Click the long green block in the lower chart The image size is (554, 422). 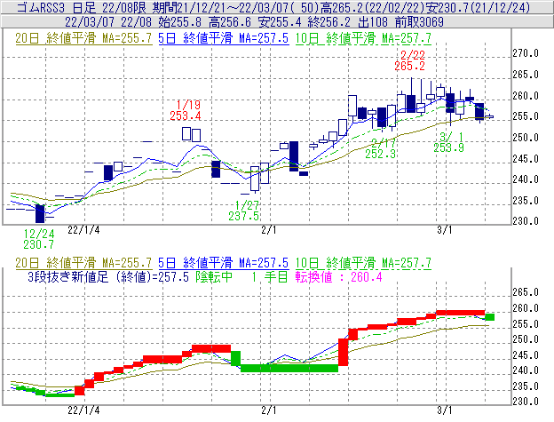point(289,368)
